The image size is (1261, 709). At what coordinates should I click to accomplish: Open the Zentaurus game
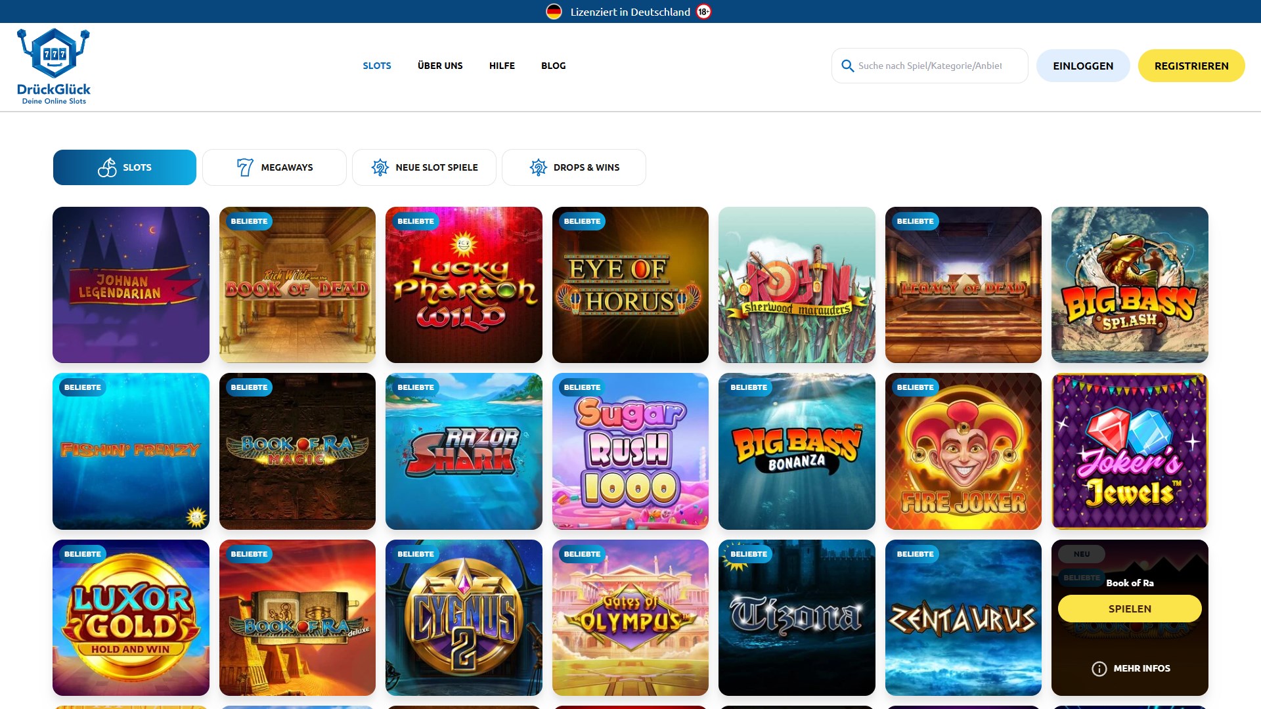pyautogui.click(x=963, y=618)
